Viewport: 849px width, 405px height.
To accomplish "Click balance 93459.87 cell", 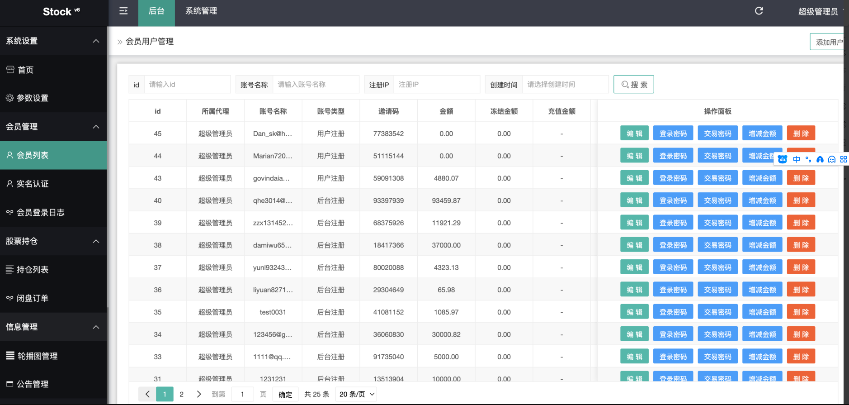I will click(x=446, y=200).
